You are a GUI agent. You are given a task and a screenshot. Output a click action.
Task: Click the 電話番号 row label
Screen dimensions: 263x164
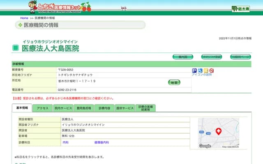pos(18,90)
